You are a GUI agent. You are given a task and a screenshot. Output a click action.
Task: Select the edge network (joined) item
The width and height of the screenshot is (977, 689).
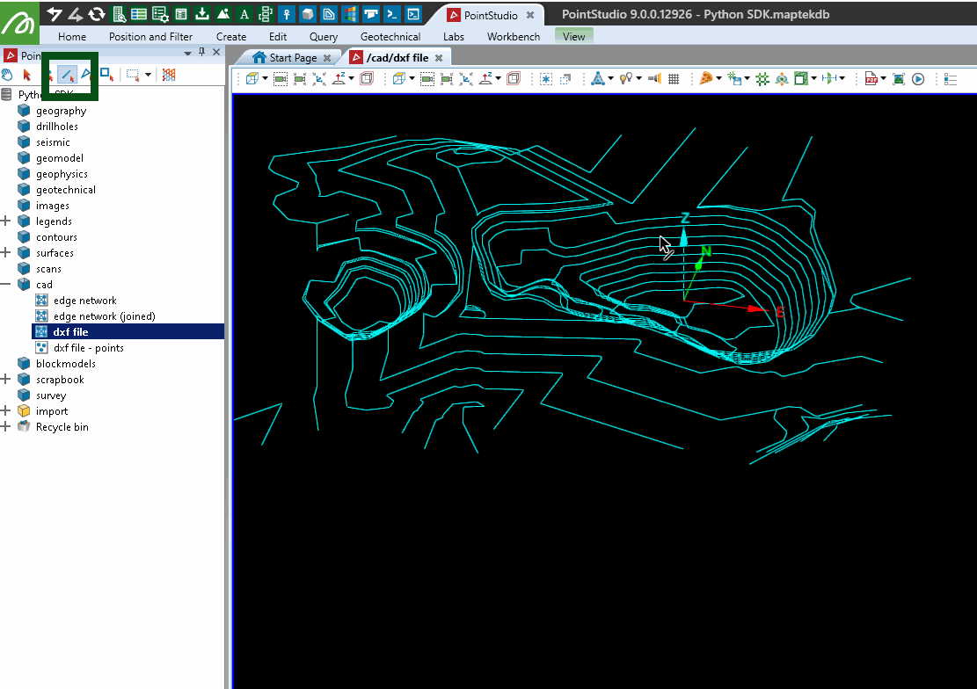click(104, 316)
